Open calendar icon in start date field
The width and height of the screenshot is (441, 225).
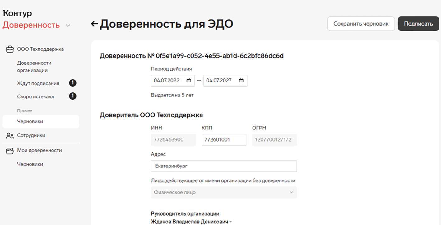pyautogui.click(x=188, y=81)
